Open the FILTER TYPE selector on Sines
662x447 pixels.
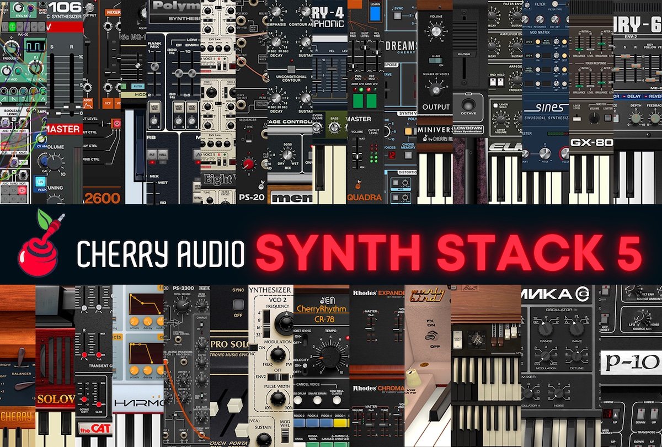(x=555, y=4)
